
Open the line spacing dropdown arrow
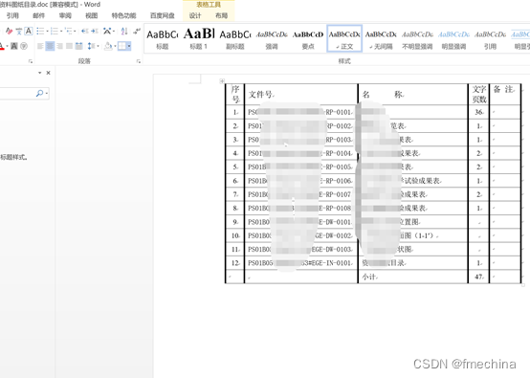[98, 46]
